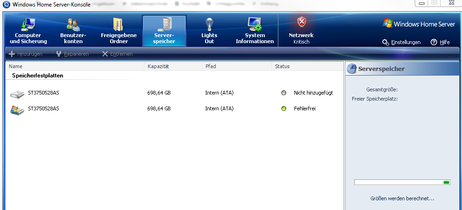Click the Gesamtgröße label

382,89
